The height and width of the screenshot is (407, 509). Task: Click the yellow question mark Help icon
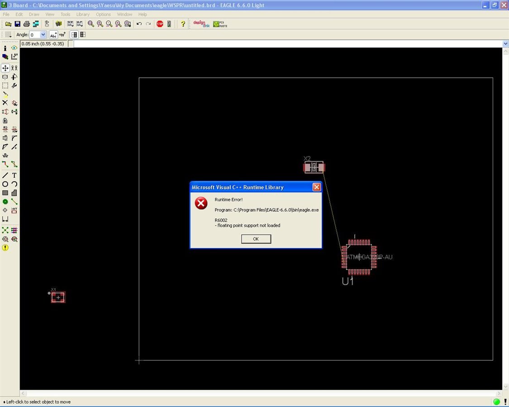tap(183, 24)
